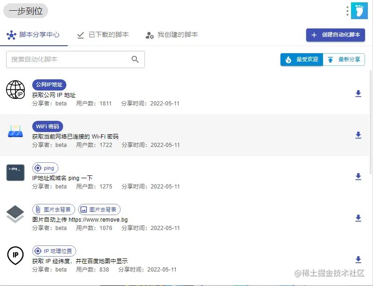Focus the 搜索自动化脚本 search field
Screen dimensions: 373x286
[75, 59]
